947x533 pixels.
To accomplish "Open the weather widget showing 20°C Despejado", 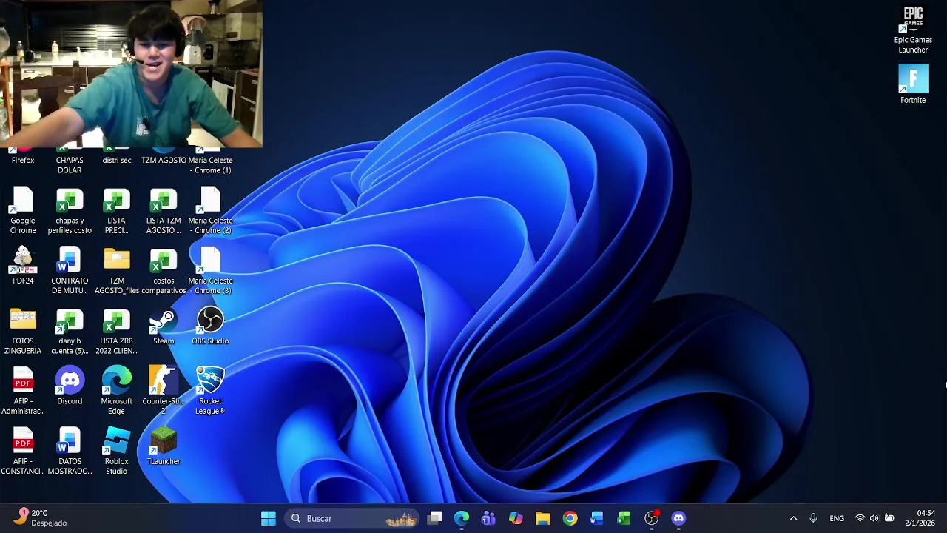I will 41,518.
